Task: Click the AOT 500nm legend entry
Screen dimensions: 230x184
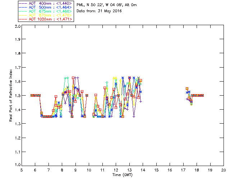Action: pos(45,7)
